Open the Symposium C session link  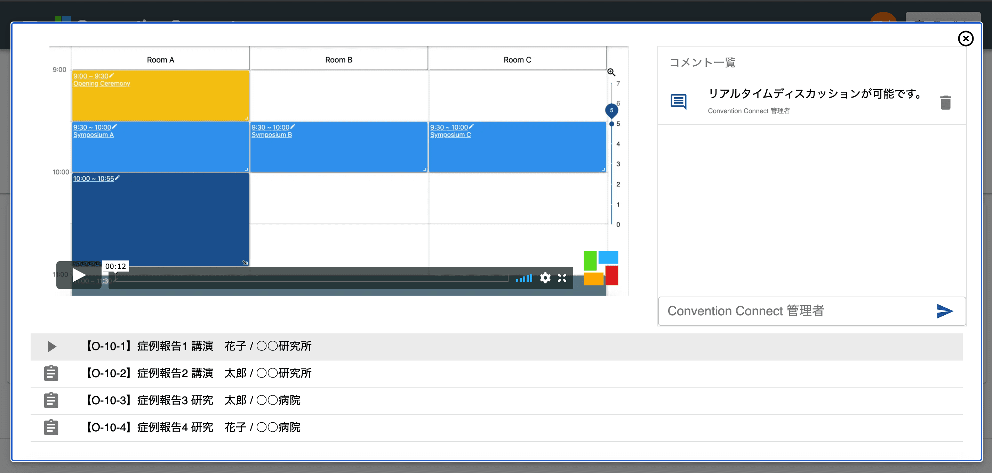450,135
